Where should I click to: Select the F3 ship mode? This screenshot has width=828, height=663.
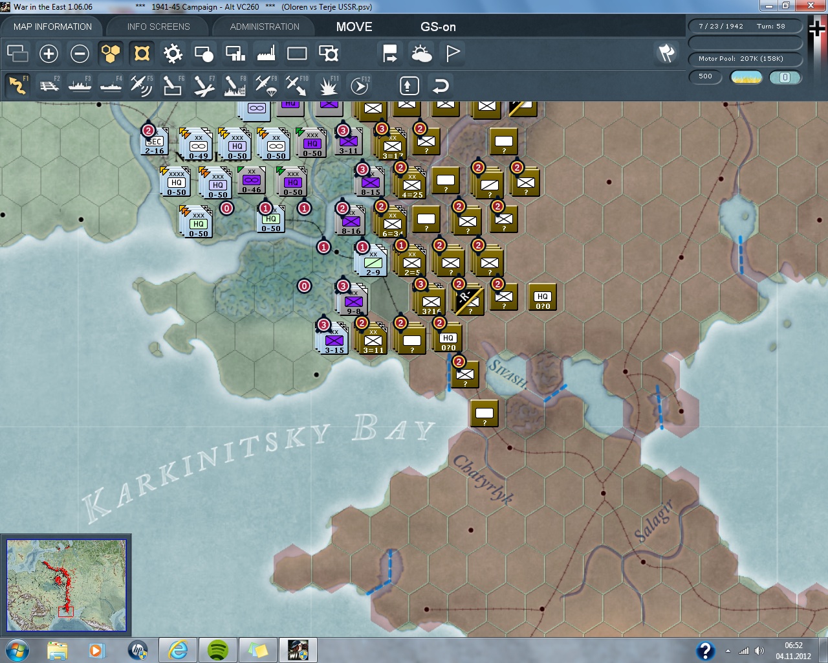click(x=80, y=85)
